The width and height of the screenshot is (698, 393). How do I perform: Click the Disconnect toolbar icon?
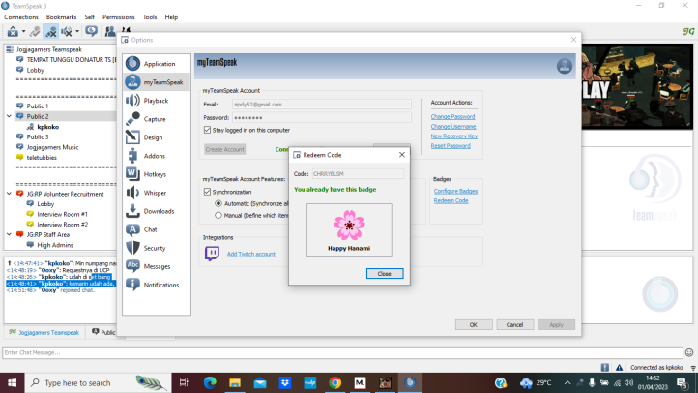click(x=34, y=31)
